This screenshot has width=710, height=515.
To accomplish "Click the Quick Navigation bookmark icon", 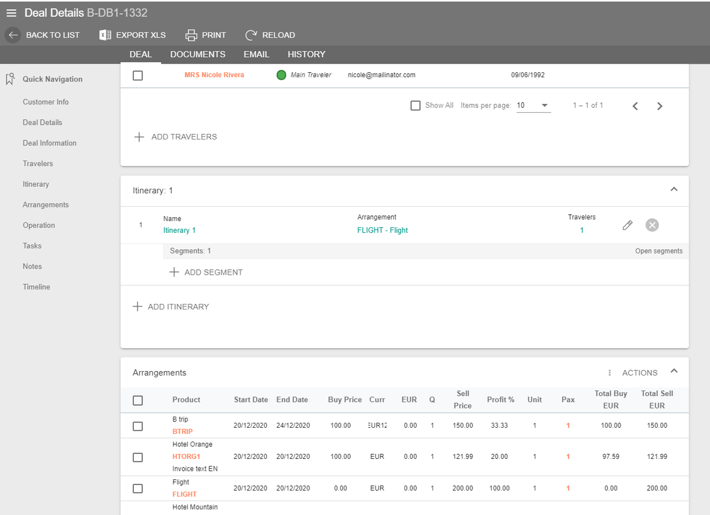I will pos(10,79).
